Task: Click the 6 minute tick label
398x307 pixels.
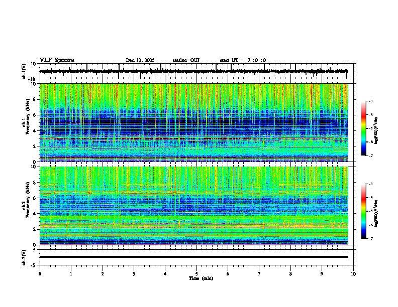Action: (x=228, y=274)
